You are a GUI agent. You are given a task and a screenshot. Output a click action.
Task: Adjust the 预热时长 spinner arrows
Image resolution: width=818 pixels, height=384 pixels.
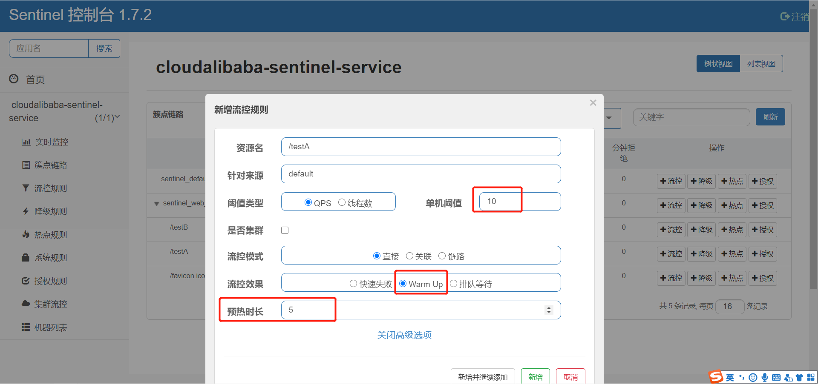tap(549, 310)
